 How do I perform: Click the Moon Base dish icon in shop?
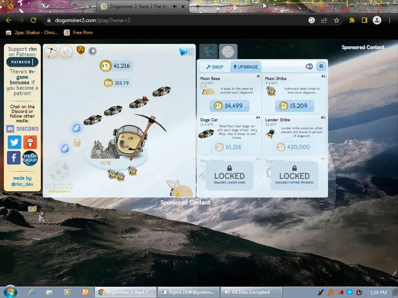[x=208, y=90]
